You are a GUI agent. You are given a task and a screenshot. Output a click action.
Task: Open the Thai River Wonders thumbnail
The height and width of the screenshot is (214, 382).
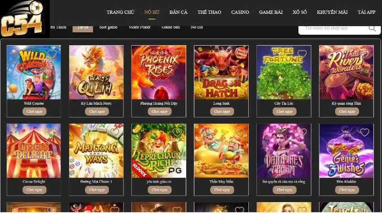pos(346,72)
